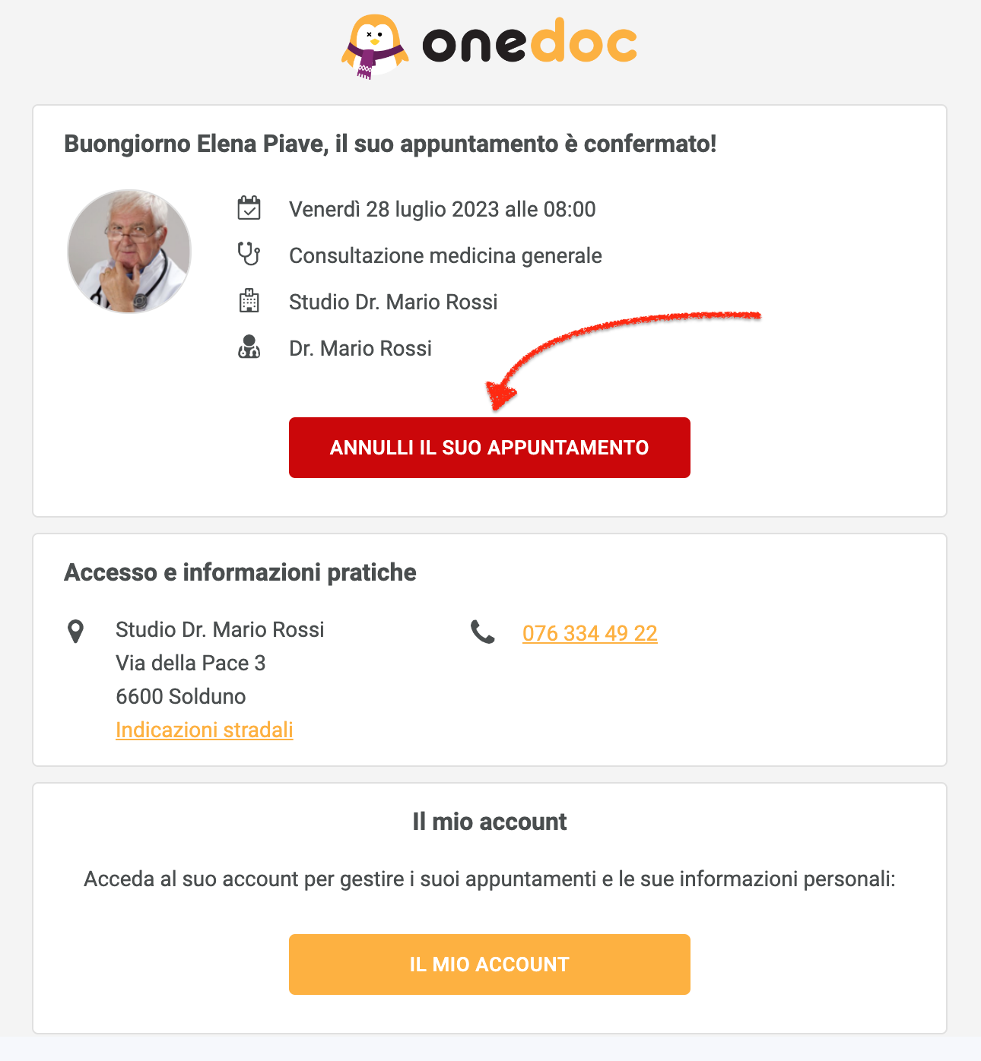Click the map pin location icon
981x1061 pixels.
tap(76, 631)
